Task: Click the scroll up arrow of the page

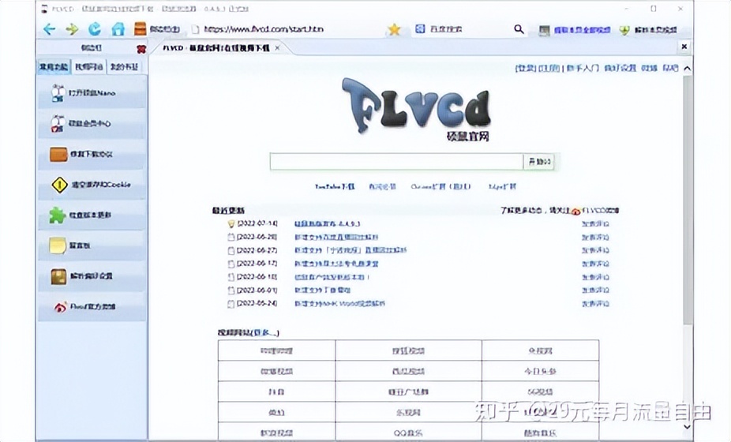Action: click(687, 68)
